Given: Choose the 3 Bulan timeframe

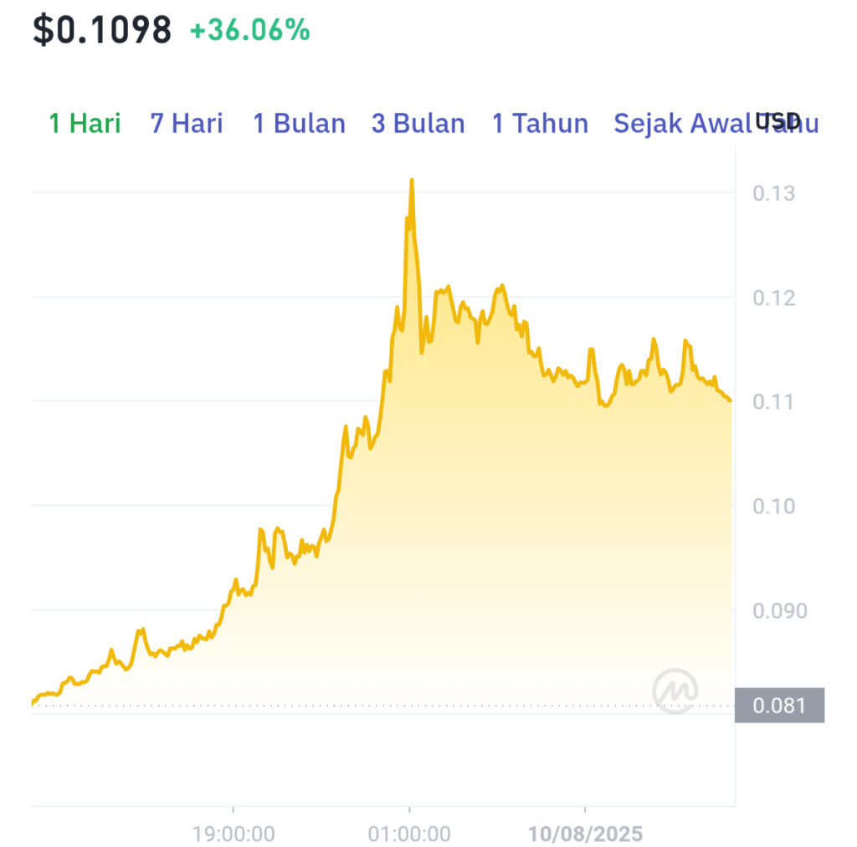Looking at the screenshot, I should pyautogui.click(x=418, y=124).
